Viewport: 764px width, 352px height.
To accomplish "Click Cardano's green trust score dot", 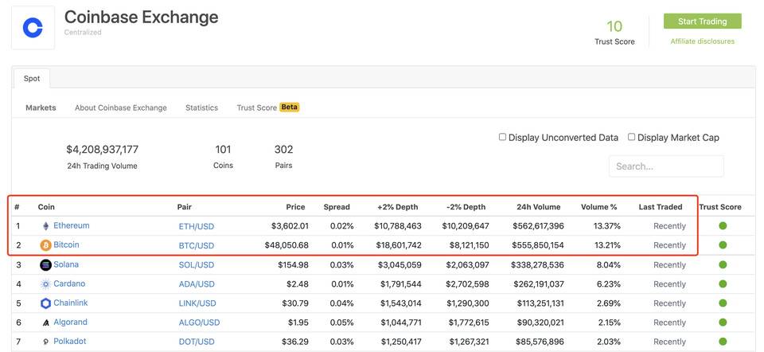I will pyautogui.click(x=723, y=284).
